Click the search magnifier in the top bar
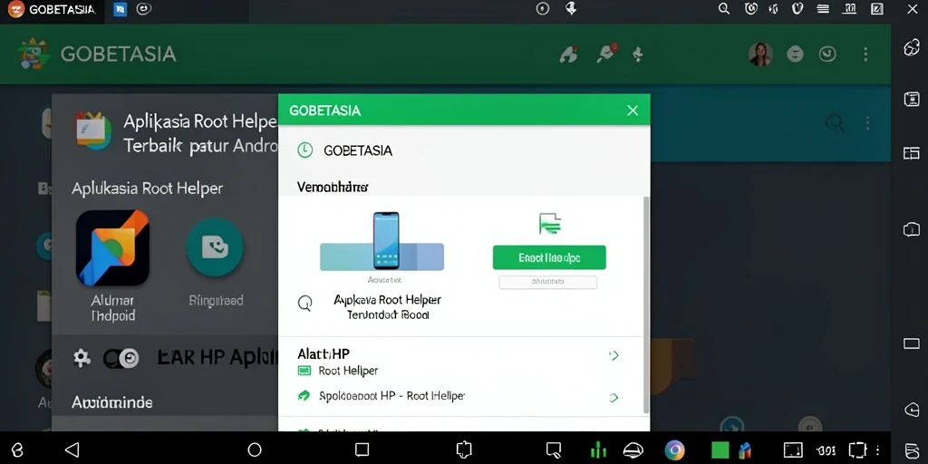Viewport: 928px width, 464px height. [723, 9]
